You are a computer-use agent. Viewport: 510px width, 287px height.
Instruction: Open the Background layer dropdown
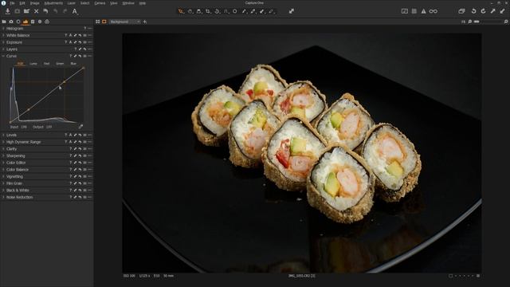[x=125, y=22]
